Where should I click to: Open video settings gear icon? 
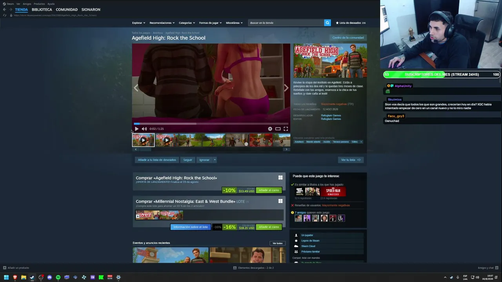click(x=270, y=129)
